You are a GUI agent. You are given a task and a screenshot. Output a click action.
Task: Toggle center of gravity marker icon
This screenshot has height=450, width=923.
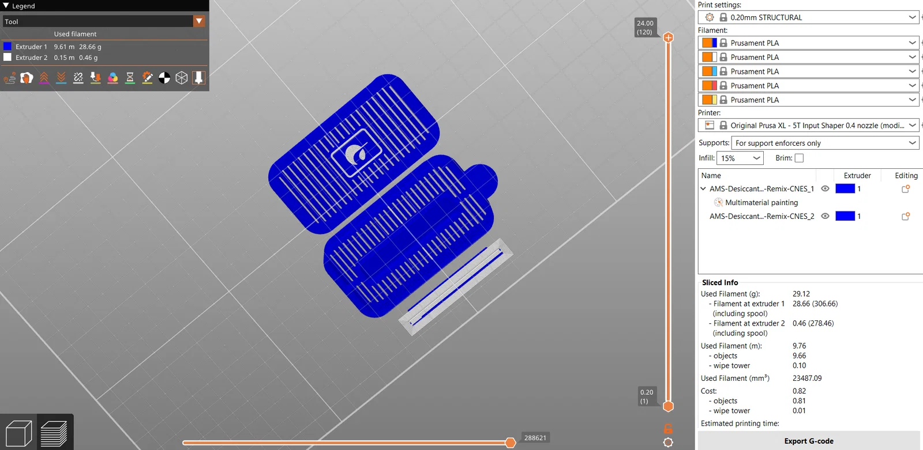pyautogui.click(x=164, y=78)
